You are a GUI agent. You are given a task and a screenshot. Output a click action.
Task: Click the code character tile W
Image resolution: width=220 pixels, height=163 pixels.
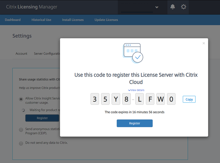(161, 99)
